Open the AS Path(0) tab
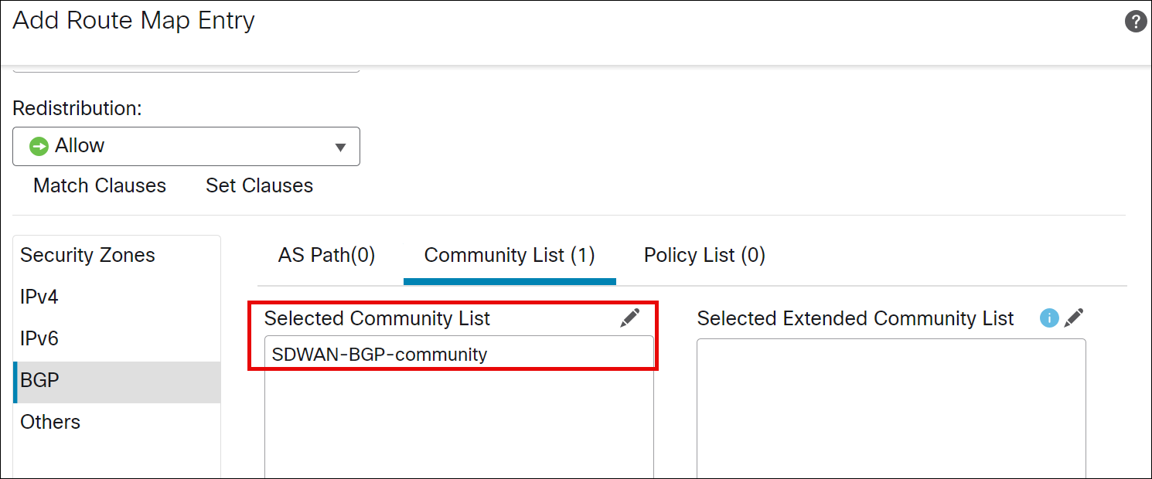The width and height of the screenshot is (1152, 479). coord(326,255)
